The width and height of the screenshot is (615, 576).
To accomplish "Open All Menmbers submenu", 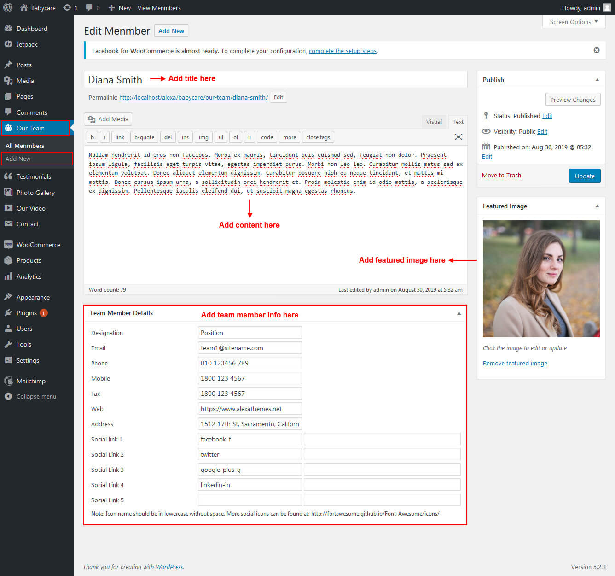I will click(25, 146).
